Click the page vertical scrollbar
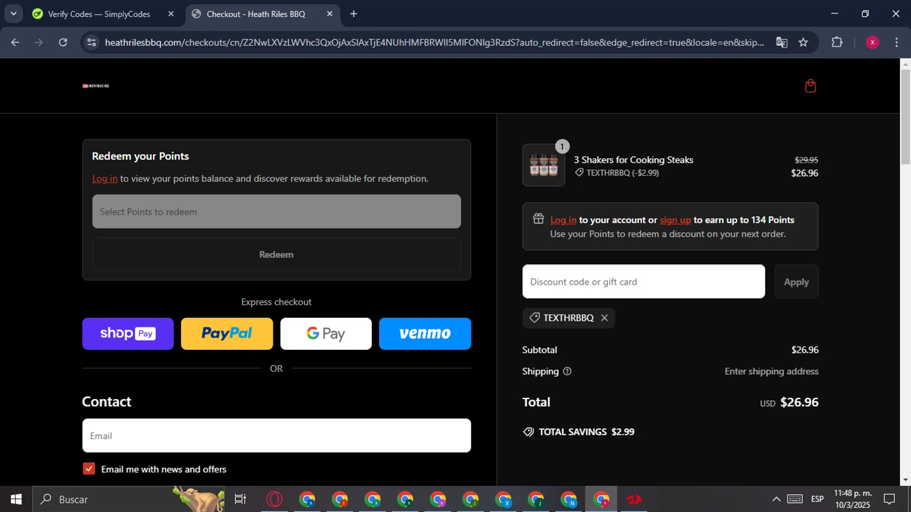 point(906,117)
